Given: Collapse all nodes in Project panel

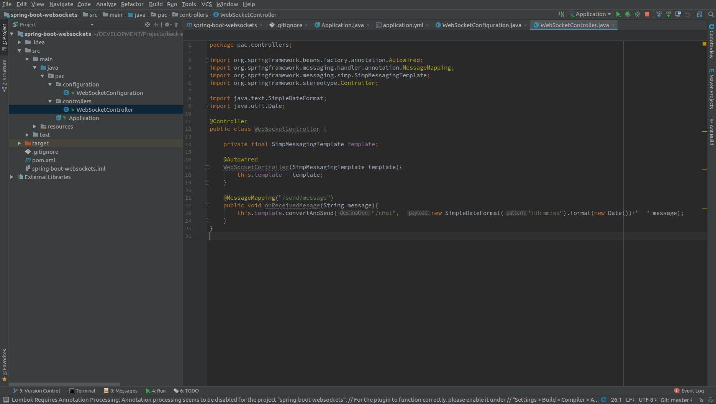Looking at the screenshot, I should (156, 24).
